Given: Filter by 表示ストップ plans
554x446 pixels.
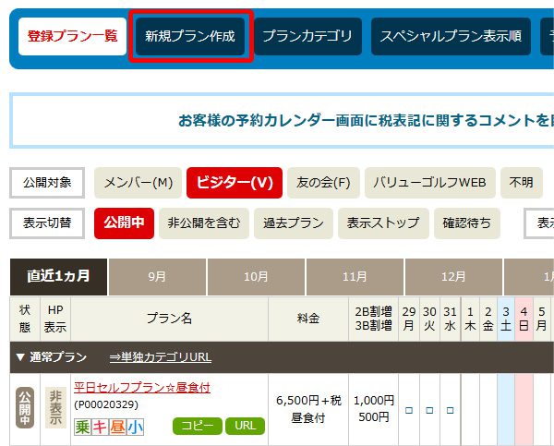Looking at the screenshot, I should tap(383, 223).
